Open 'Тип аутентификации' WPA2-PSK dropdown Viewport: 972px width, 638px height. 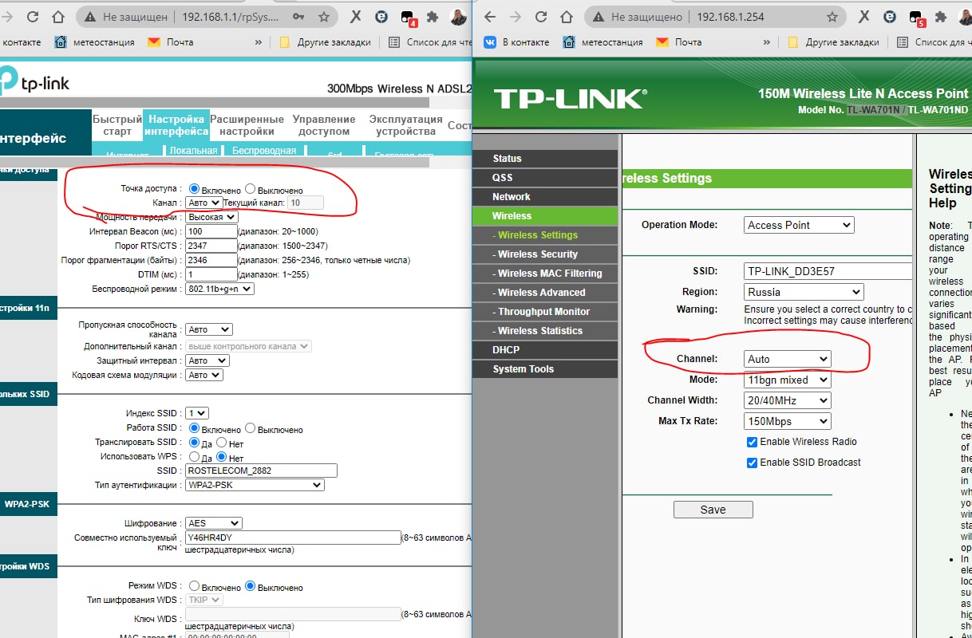coord(255,485)
